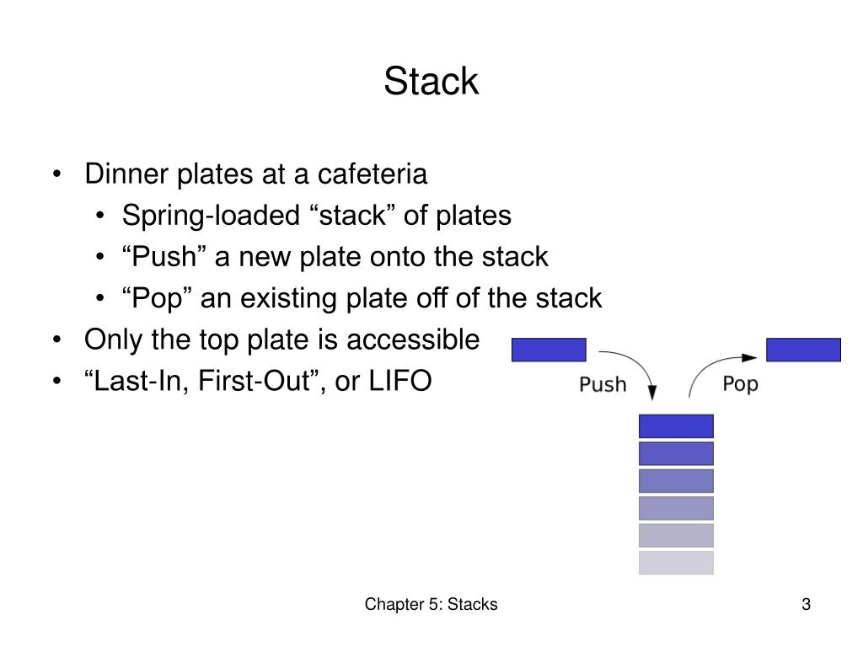Select the '"Push" a new plate' bullet
This screenshot has height=647, width=863.
point(335,257)
